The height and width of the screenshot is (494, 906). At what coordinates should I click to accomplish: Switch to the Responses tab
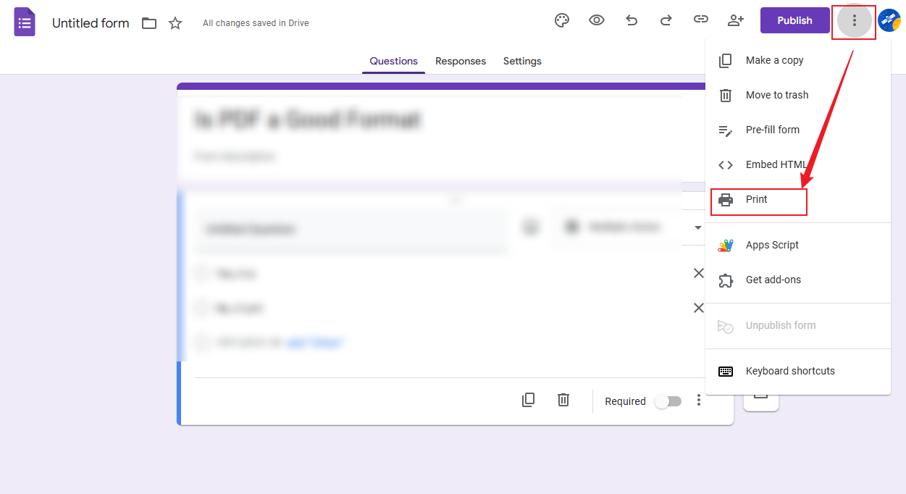(x=460, y=61)
